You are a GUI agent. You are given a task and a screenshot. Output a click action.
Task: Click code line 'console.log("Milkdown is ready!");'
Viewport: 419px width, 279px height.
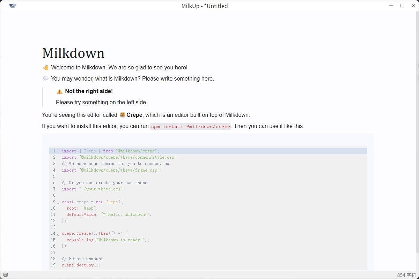click(108, 240)
